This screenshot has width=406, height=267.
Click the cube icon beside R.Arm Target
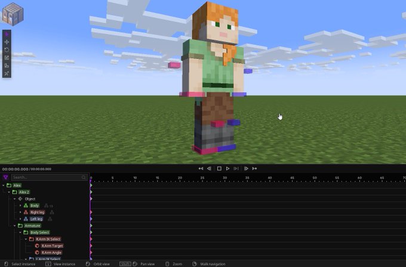pos(37,246)
